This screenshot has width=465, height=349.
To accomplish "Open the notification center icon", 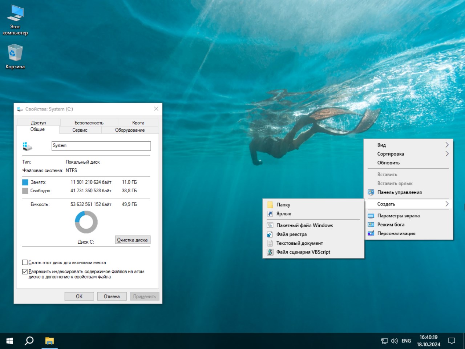I will tap(452, 341).
